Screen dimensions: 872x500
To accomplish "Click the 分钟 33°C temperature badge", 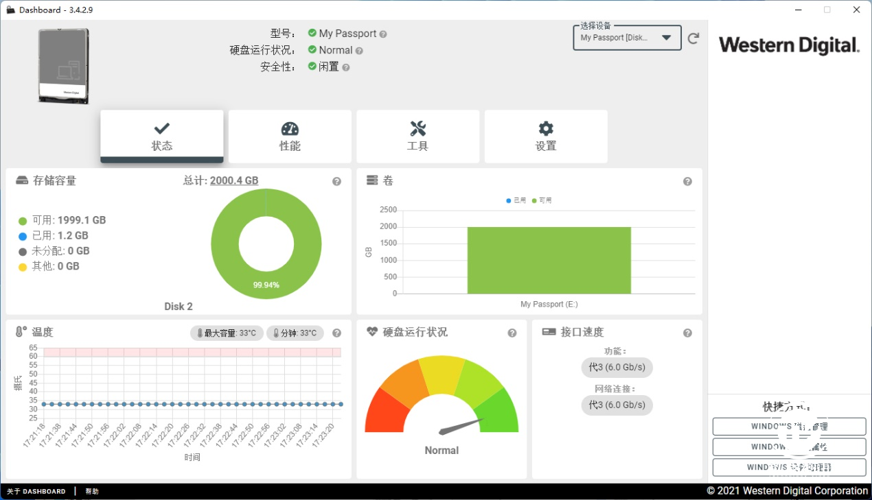I will (x=295, y=333).
